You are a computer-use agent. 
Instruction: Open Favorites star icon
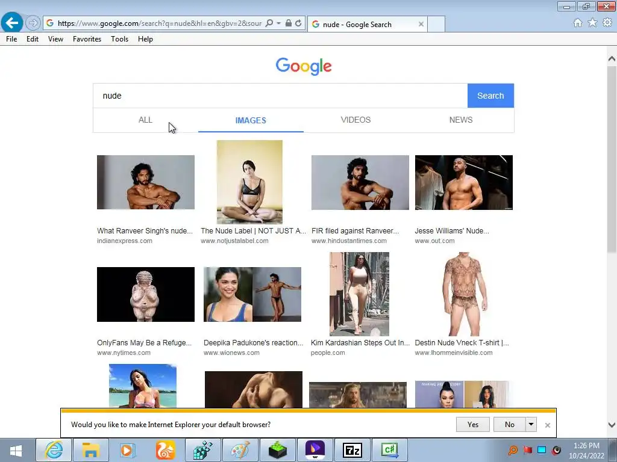click(x=592, y=23)
